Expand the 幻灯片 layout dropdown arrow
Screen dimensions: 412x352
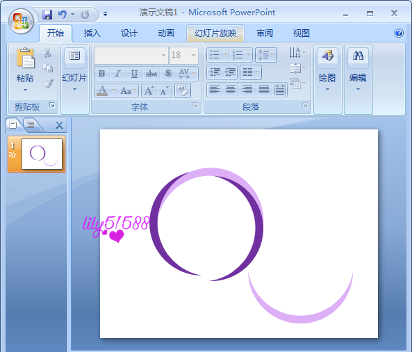74,90
